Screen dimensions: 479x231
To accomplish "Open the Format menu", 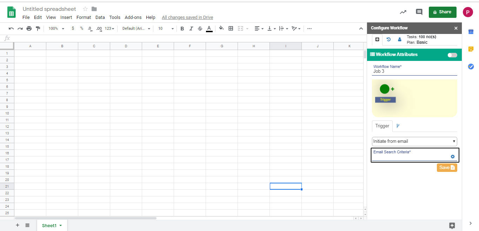I will 84,17.
